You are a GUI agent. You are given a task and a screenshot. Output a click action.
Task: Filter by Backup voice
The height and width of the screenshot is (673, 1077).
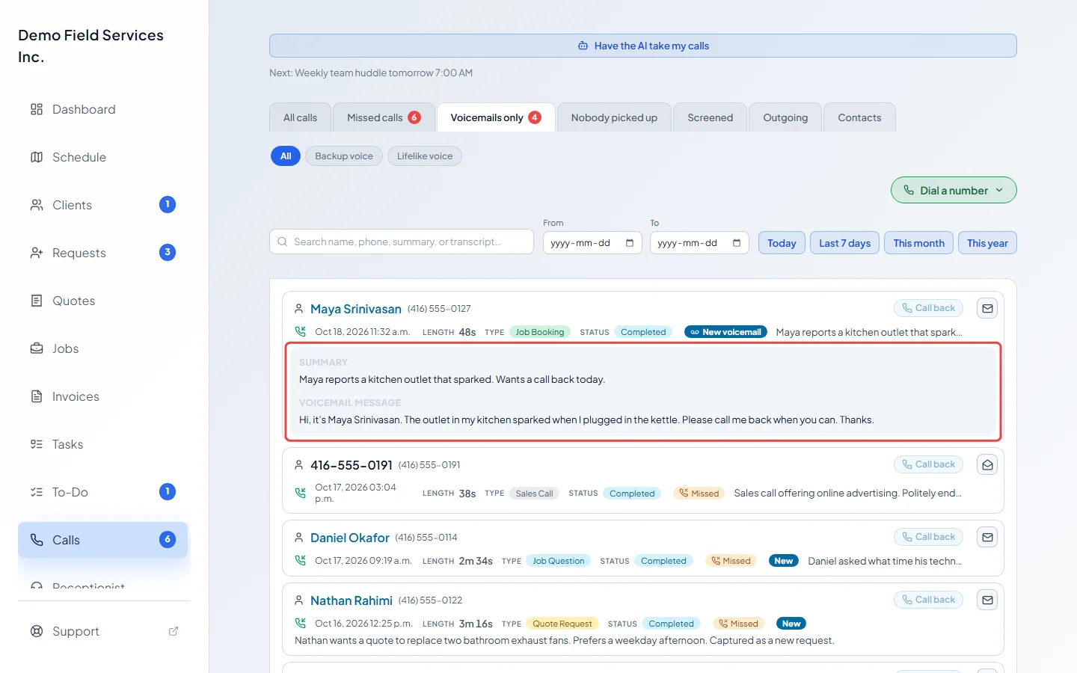pos(344,156)
